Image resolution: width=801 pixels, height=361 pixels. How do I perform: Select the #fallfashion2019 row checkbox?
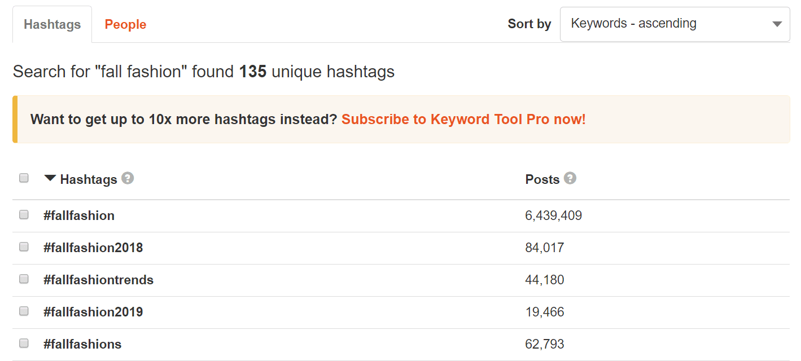[24, 311]
